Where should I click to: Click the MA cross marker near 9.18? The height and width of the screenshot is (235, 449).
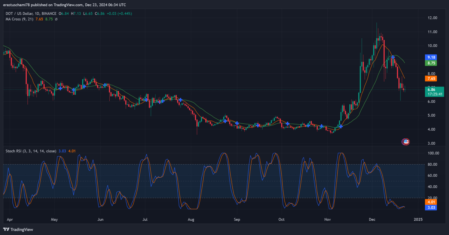coord(393,57)
